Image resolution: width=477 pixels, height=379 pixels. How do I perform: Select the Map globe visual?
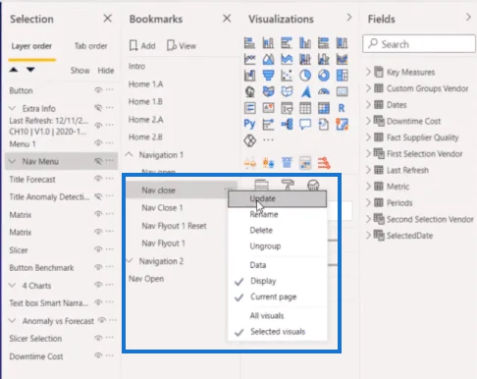pos(249,92)
